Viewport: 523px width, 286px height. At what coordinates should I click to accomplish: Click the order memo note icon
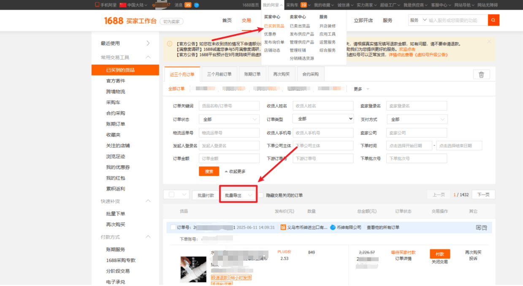point(478,227)
